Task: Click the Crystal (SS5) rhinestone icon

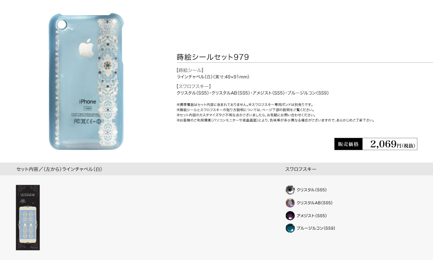Action: click(290, 190)
